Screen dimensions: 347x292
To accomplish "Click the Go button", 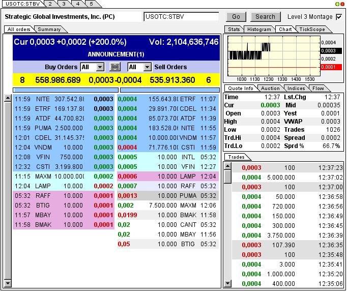I will 236,17.
